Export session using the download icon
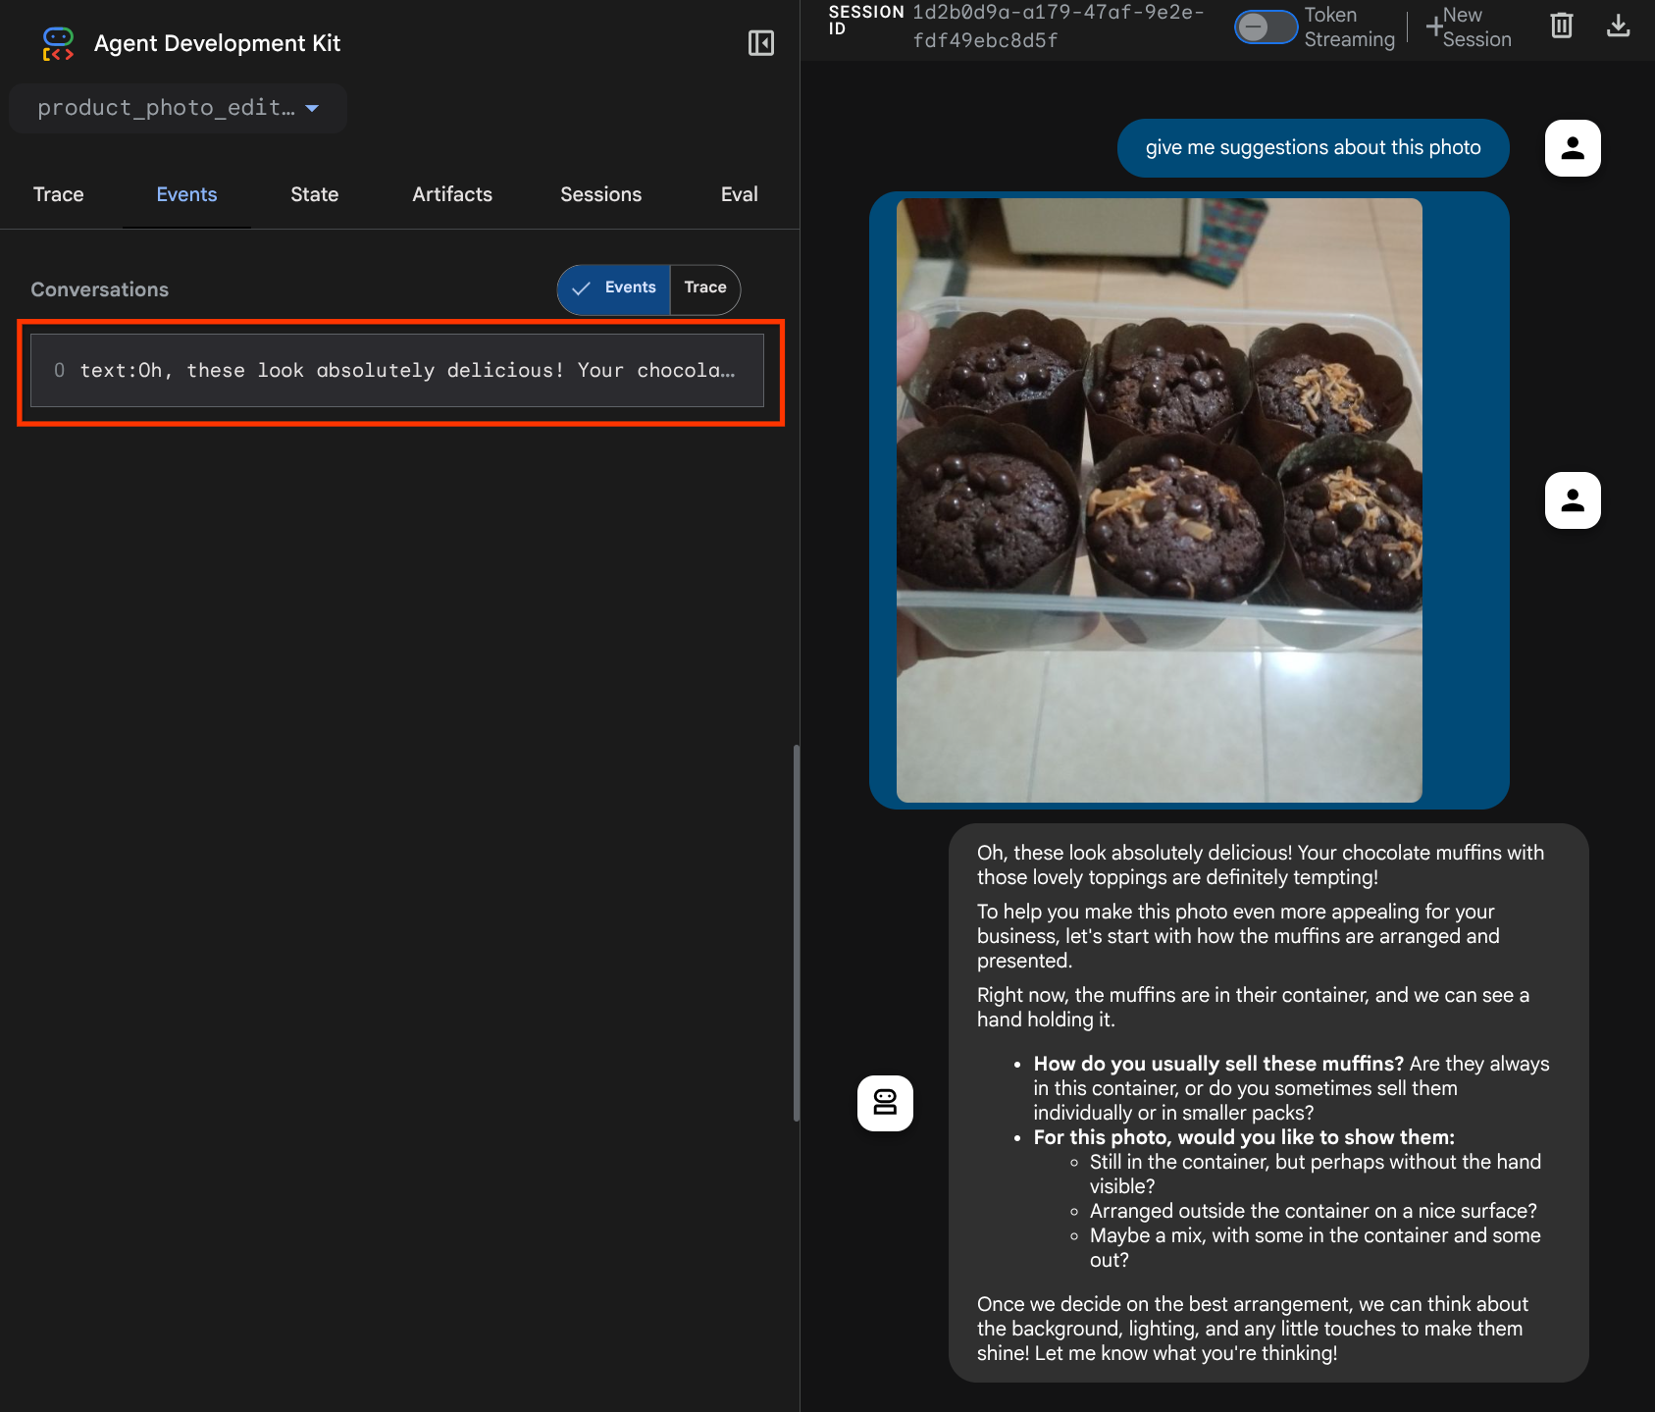 tap(1618, 26)
